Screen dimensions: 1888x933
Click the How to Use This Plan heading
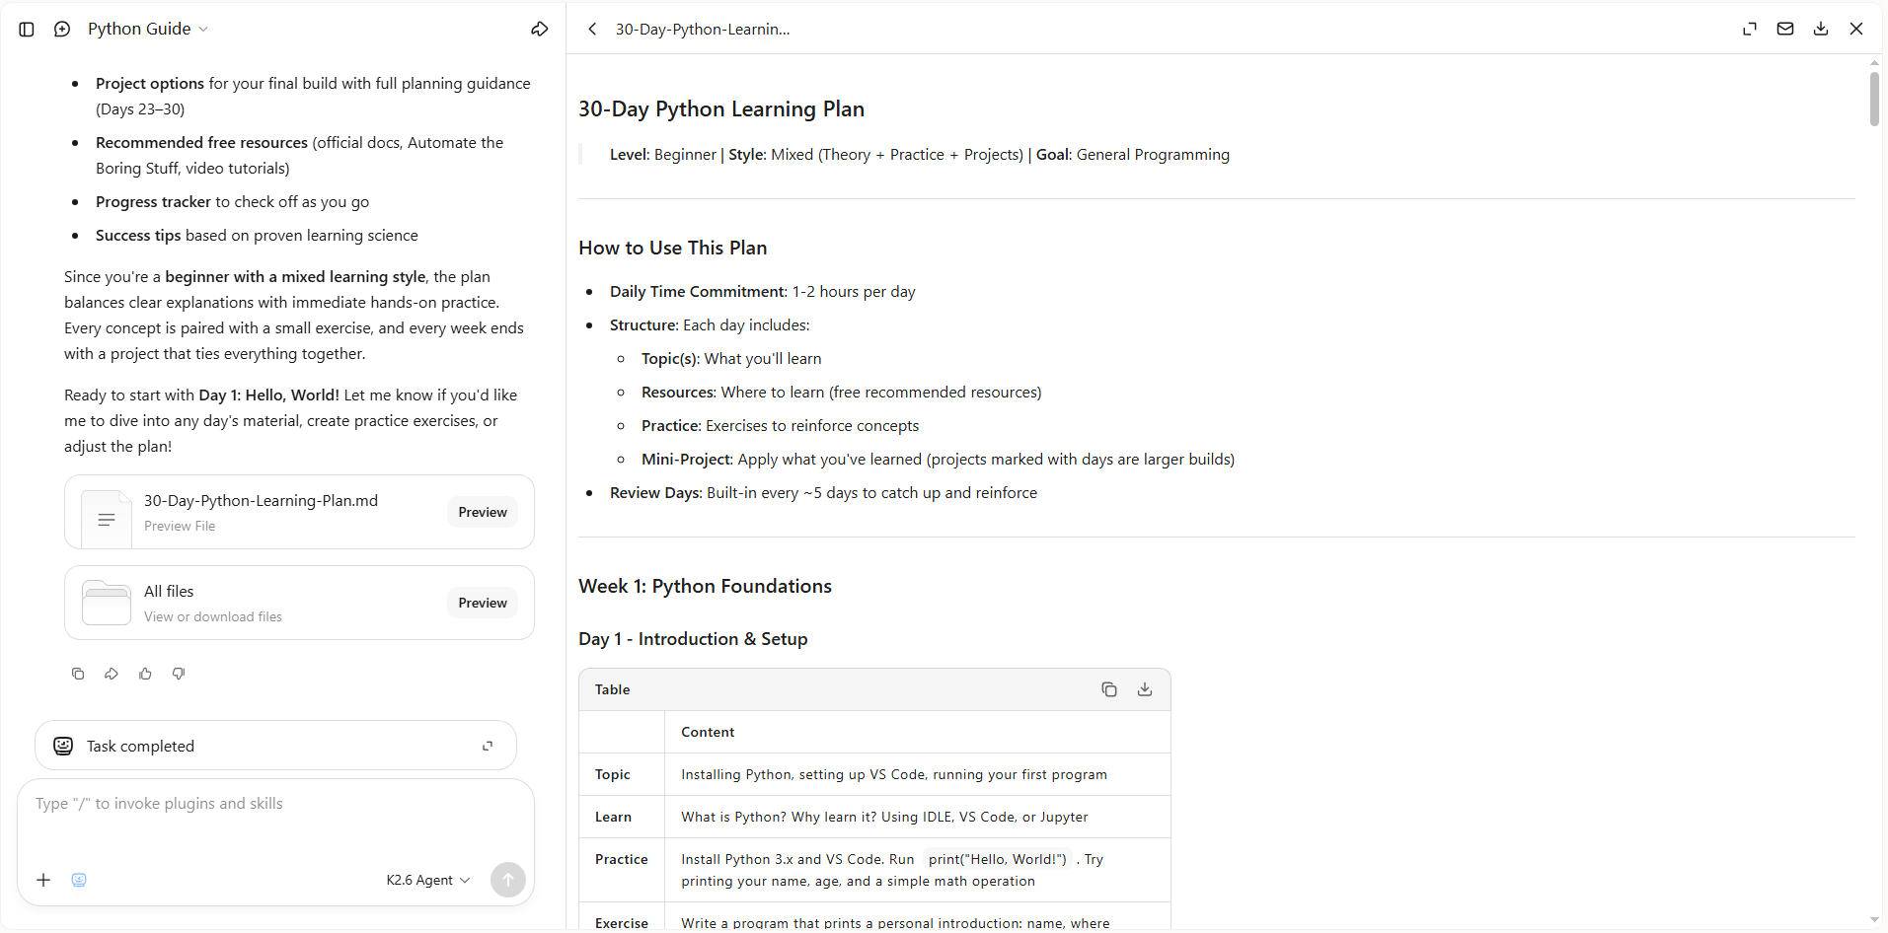(x=672, y=248)
